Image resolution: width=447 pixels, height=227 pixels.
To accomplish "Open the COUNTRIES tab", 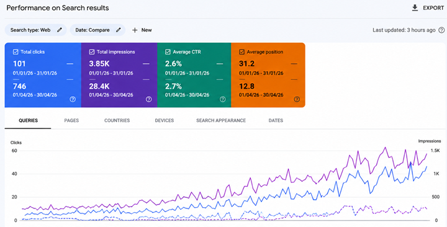I will (117, 120).
